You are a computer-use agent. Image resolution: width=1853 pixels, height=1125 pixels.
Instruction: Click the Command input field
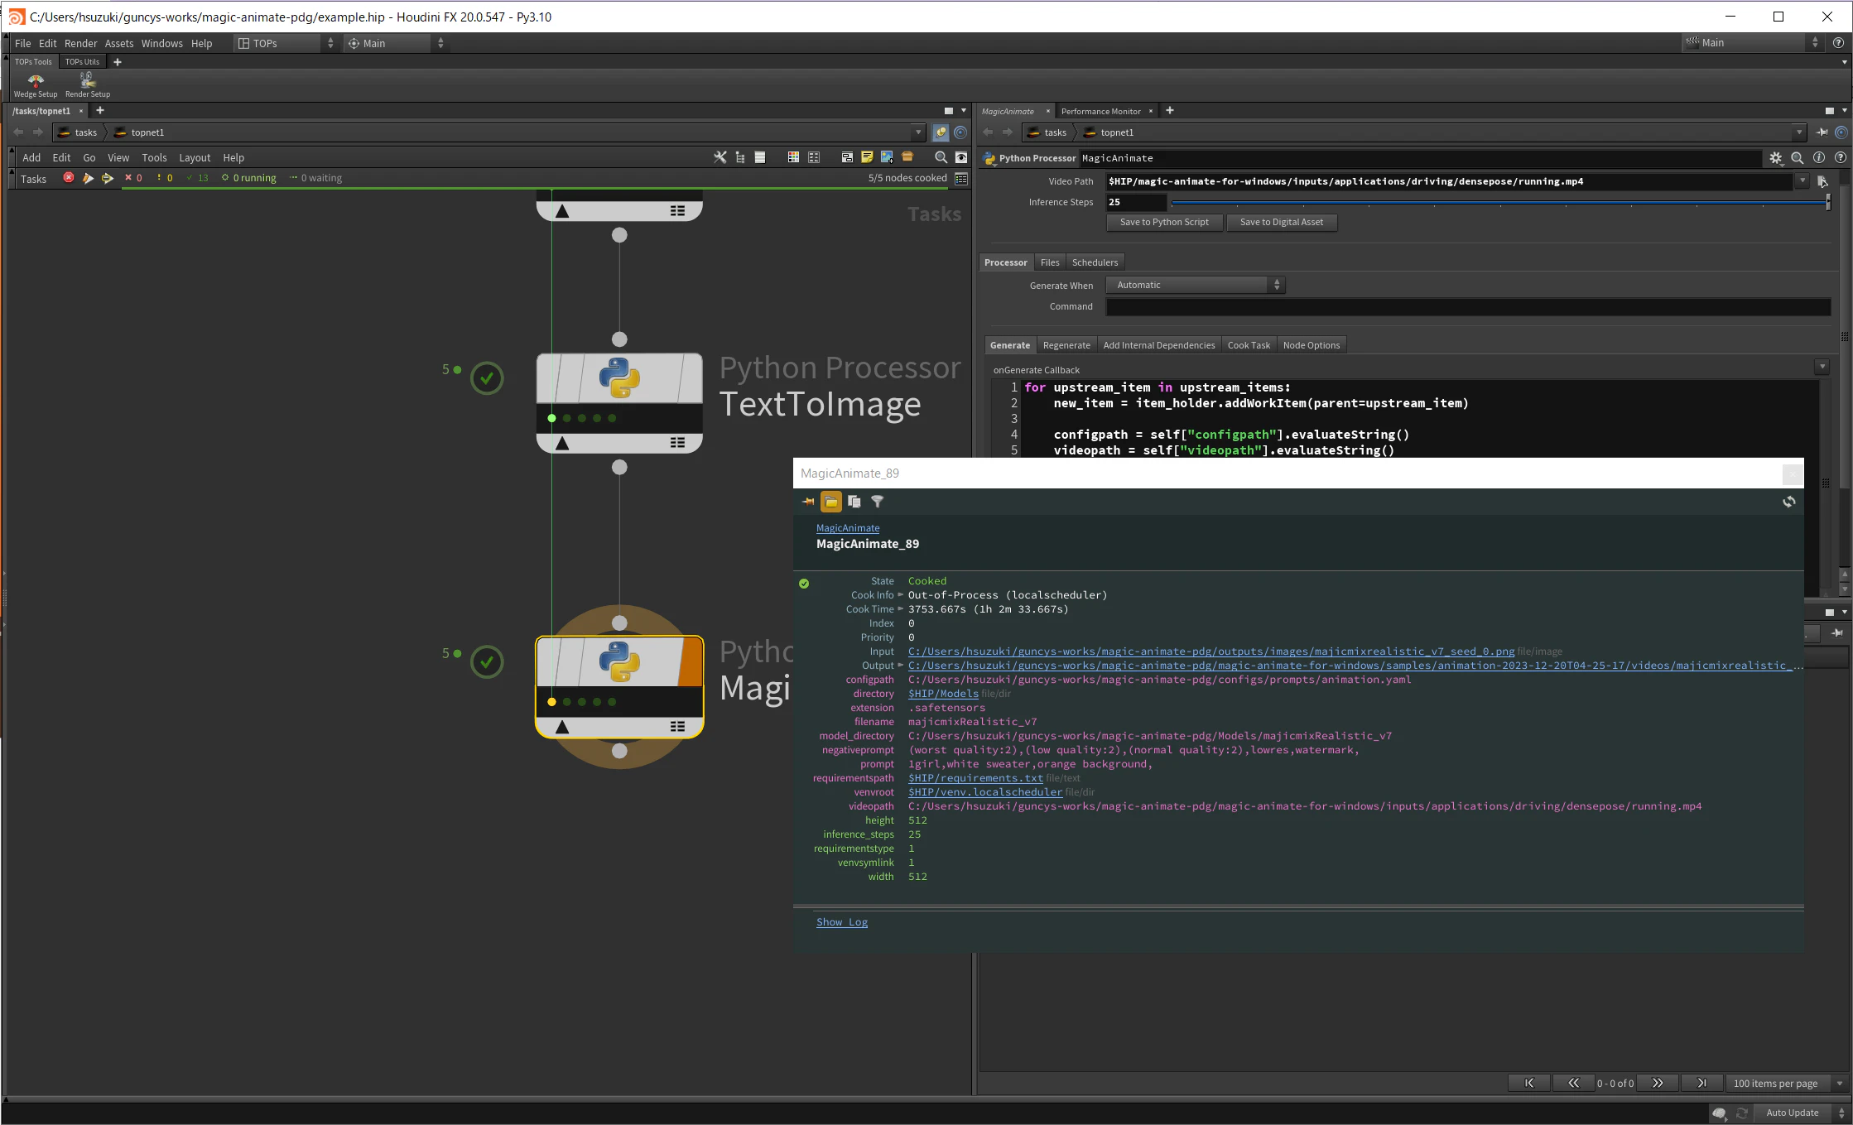coord(1468,306)
